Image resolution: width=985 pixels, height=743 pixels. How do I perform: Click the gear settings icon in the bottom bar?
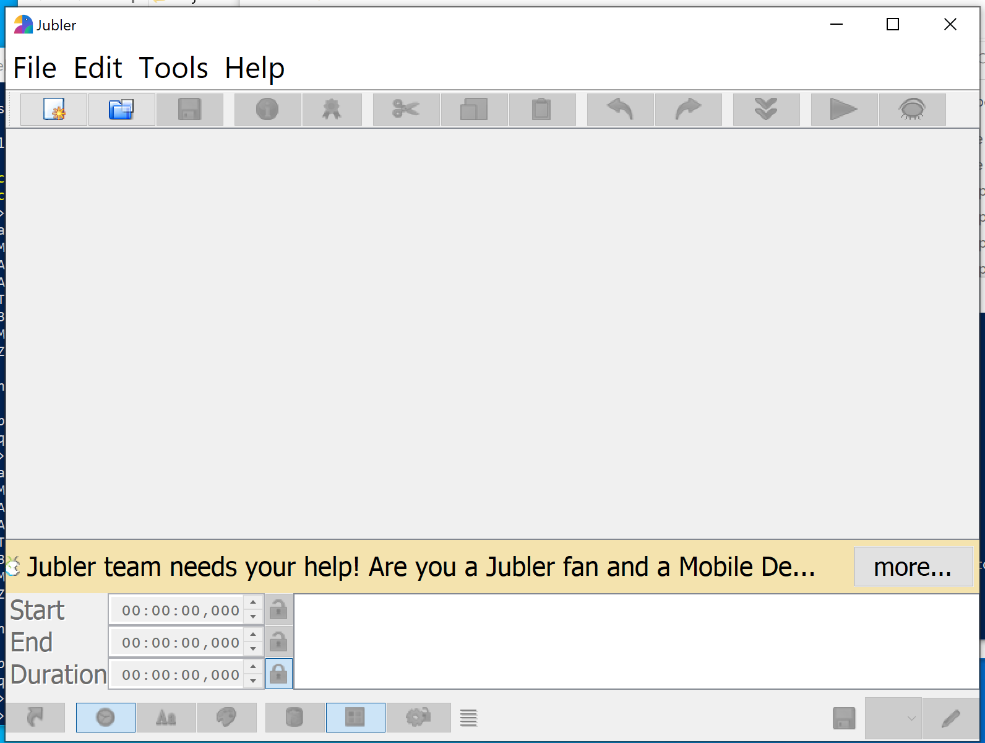418,718
